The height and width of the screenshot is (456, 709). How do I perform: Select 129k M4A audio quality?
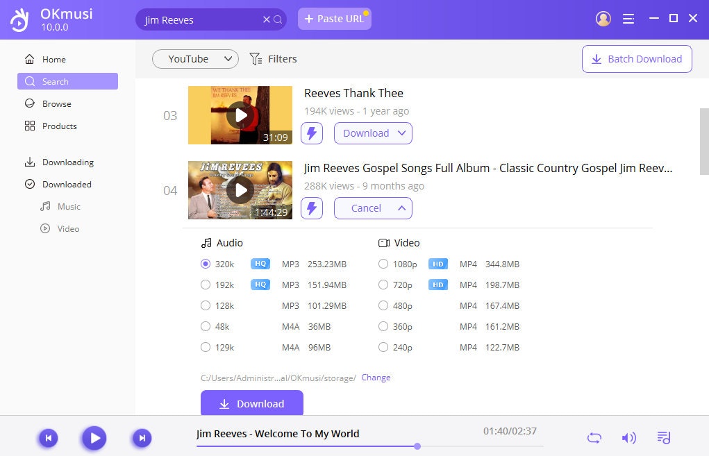[206, 347]
